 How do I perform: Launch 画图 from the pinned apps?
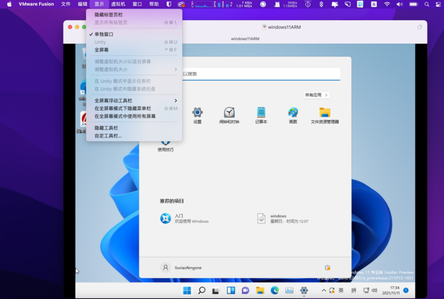(293, 115)
